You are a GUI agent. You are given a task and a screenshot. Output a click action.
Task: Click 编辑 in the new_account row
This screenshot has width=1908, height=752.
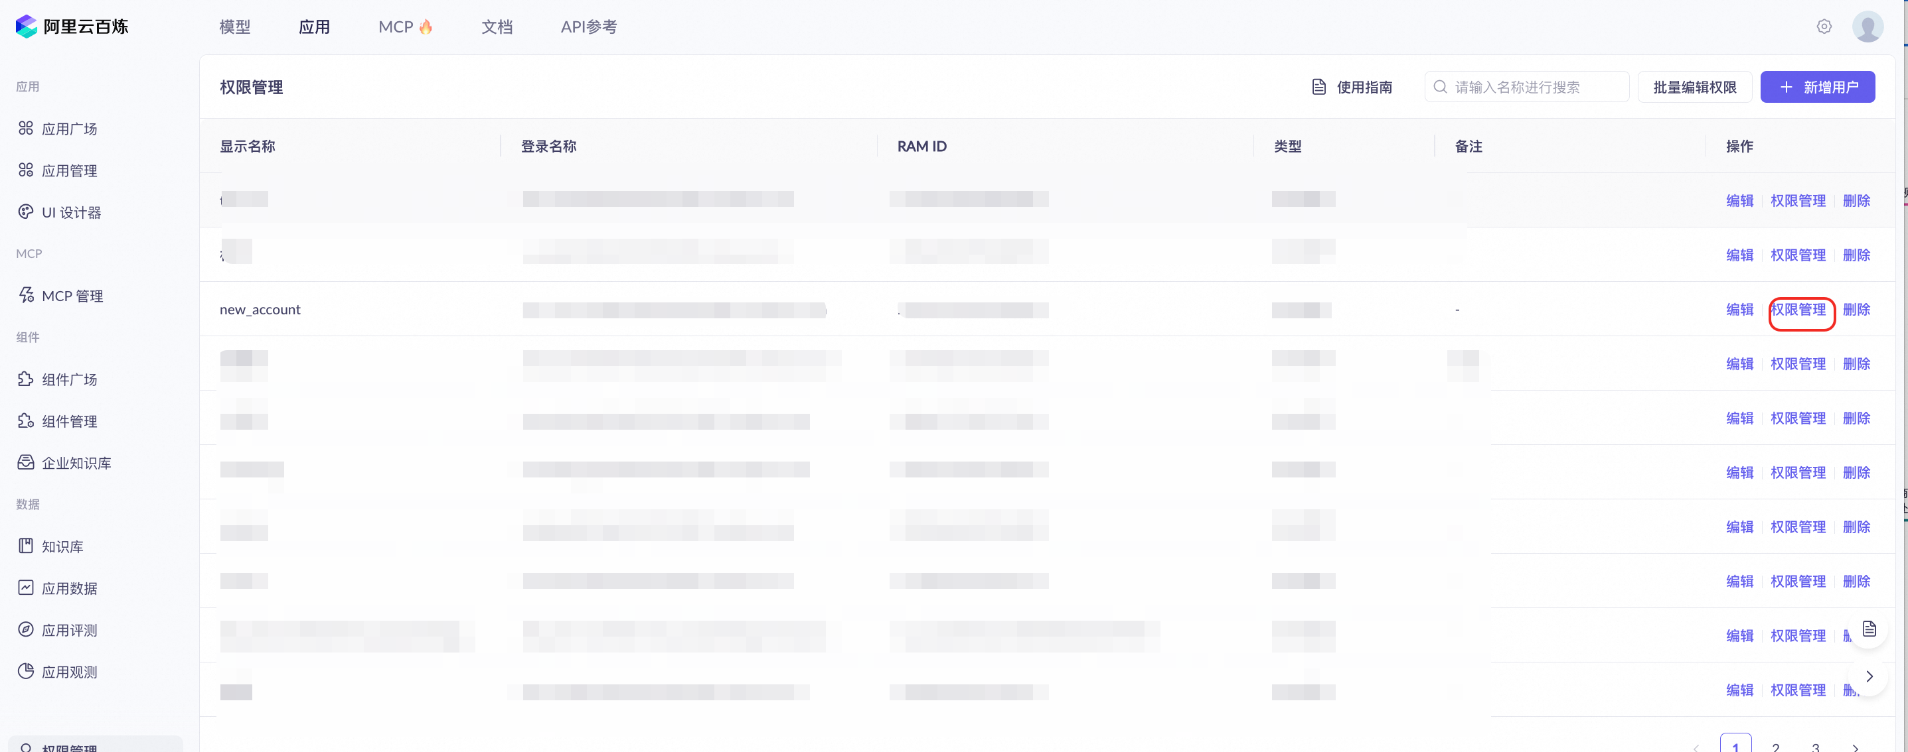click(1740, 310)
